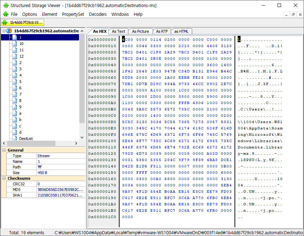Viewport: 304px width, 236px height.
Task: Collapse the root automaticDestinations tree node
Action: [x=4, y=31]
